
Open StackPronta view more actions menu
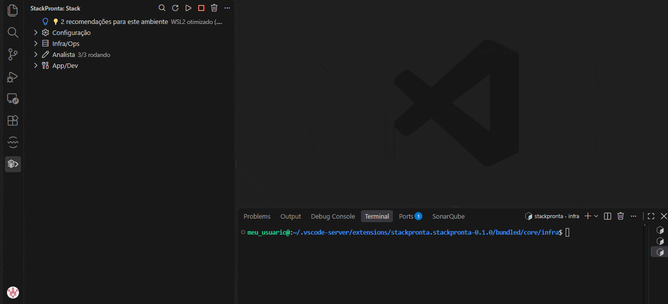227,8
